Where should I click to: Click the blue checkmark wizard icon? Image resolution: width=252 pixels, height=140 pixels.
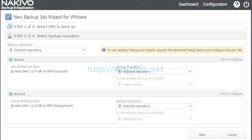pyautogui.click(x=9, y=17)
